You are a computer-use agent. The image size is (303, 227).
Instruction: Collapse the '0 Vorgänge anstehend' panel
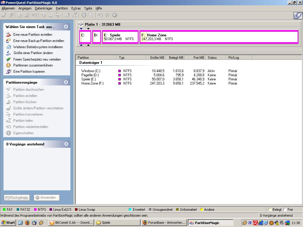point(66,144)
